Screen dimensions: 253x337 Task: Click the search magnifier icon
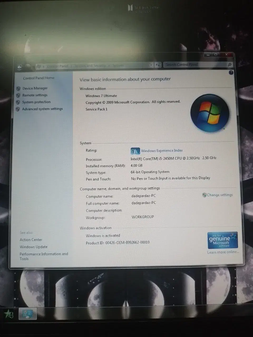coord(230,65)
